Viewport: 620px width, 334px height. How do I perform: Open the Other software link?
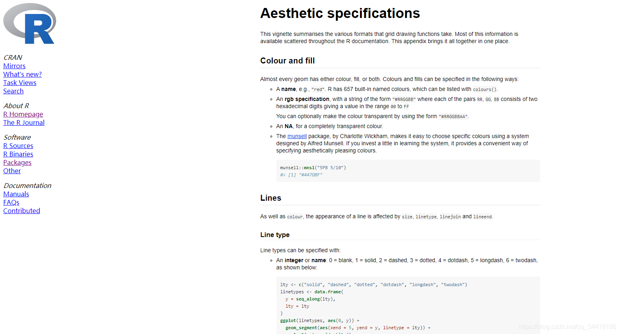(12, 171)
